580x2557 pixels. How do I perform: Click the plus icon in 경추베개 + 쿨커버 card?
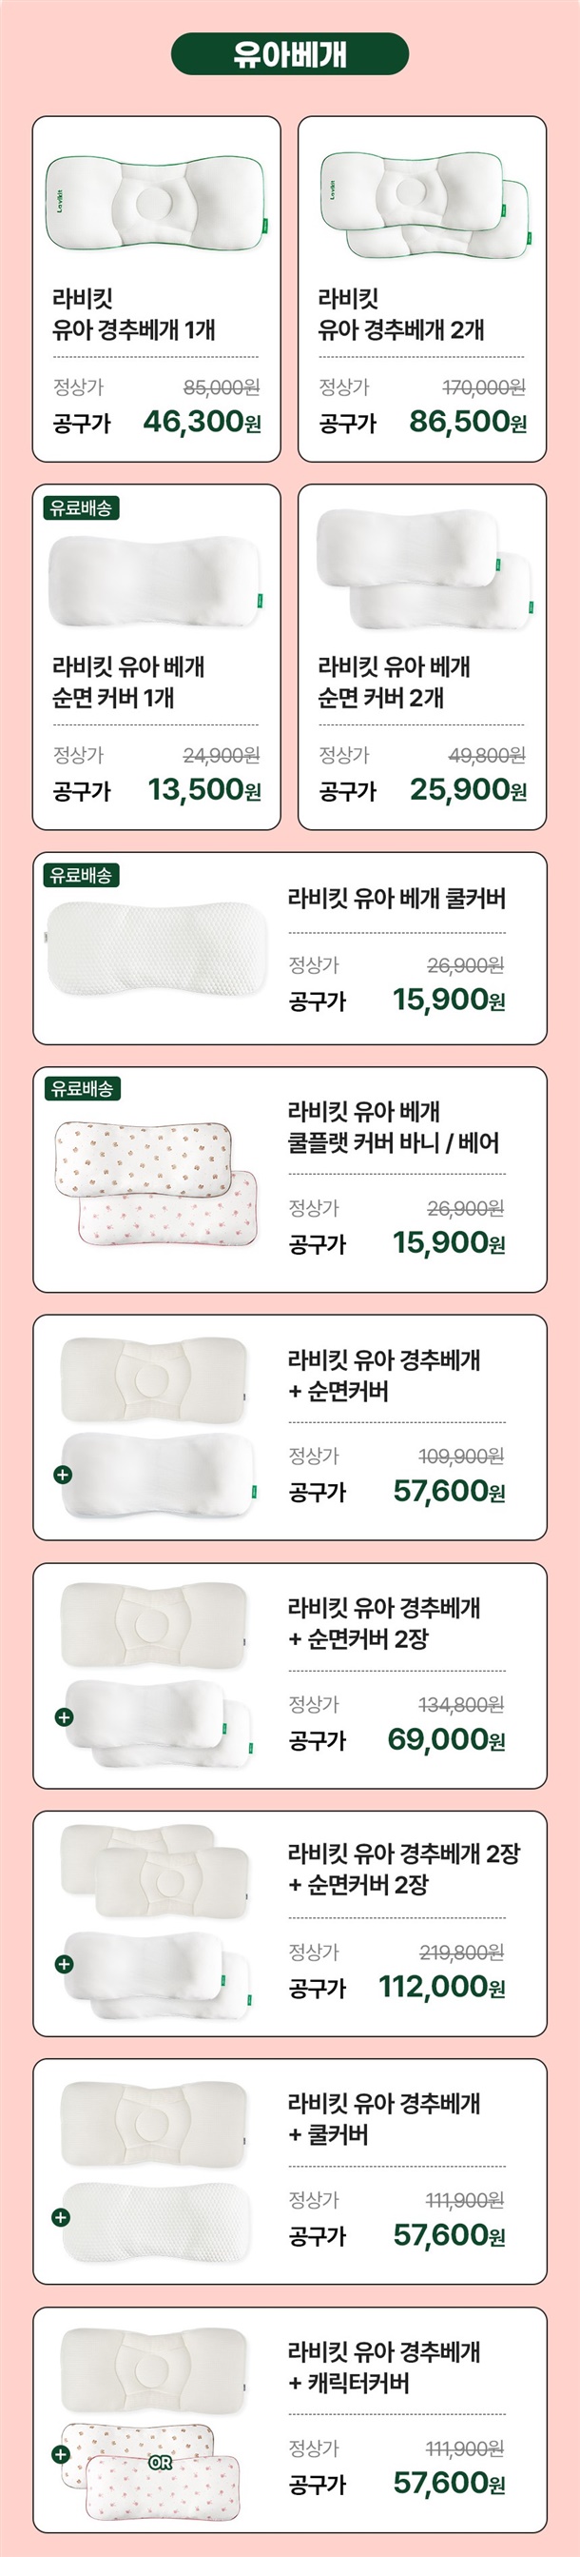click(64, 2215)
